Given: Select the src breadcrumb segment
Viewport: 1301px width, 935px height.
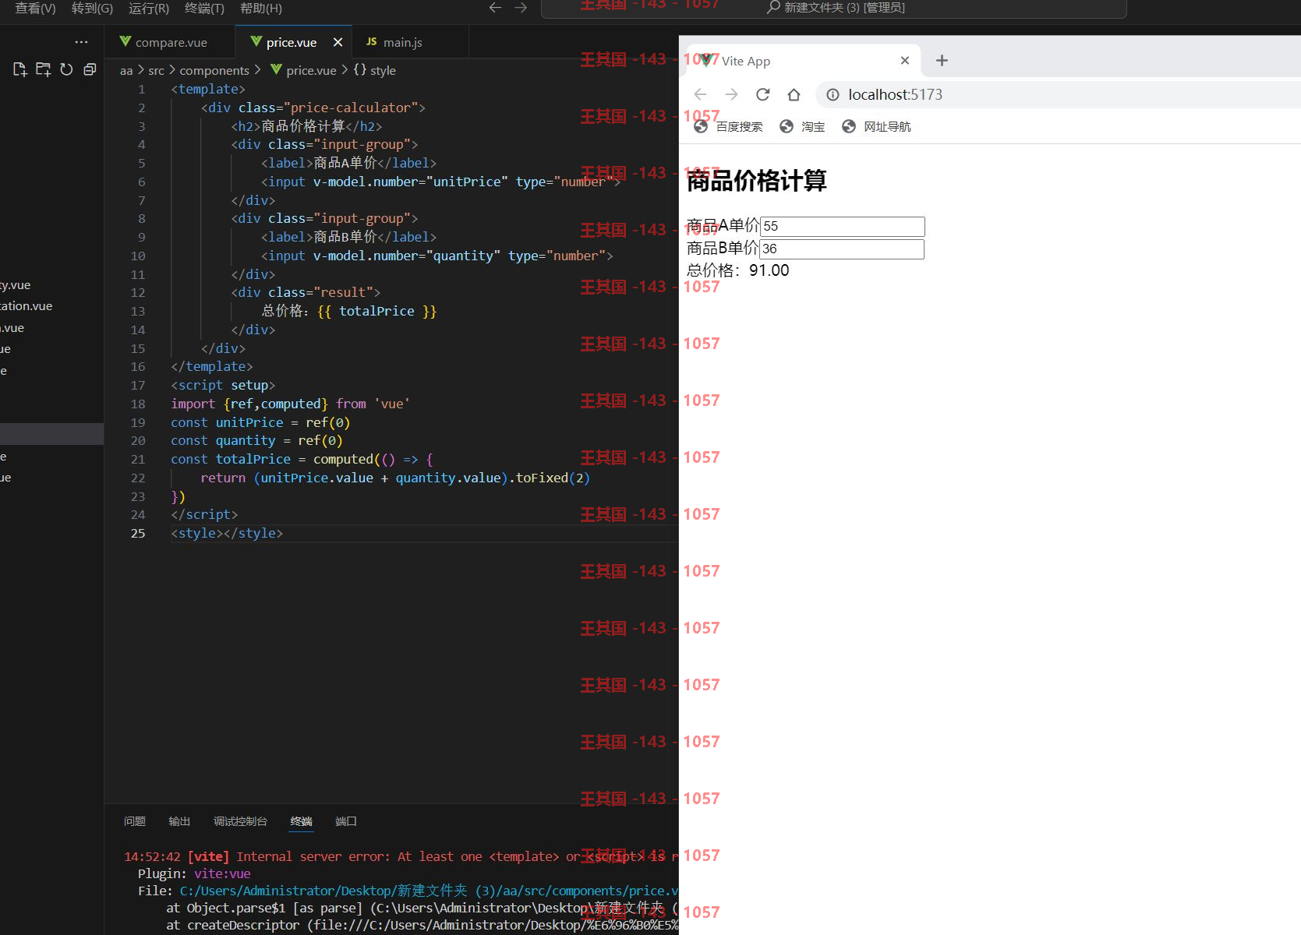Looking at the screenshot, I should (157, 71).
